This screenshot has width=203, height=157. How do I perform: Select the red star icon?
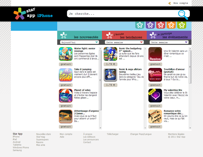161,25
